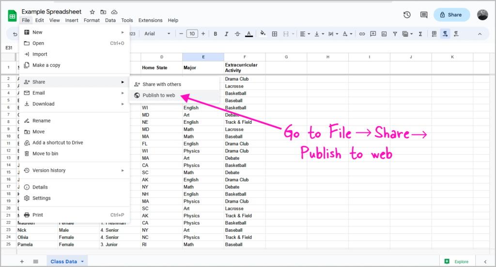The image size is (496, 267).
Task: Select Import in File menu
Action: point(74,54)
